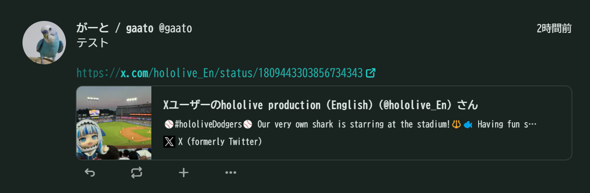Click the black X logo icon
The height and width of the screenshot is (193, 590).
[169, 142]
